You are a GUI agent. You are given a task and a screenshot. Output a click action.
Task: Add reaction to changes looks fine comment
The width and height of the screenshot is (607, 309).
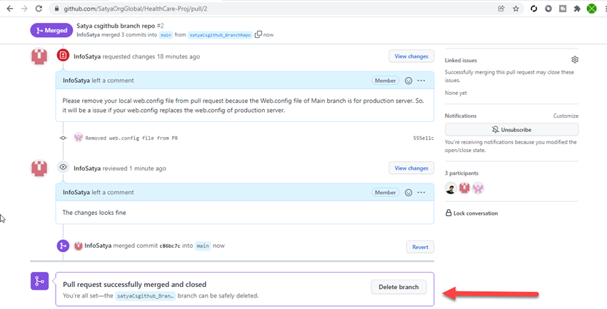(408, 192)
